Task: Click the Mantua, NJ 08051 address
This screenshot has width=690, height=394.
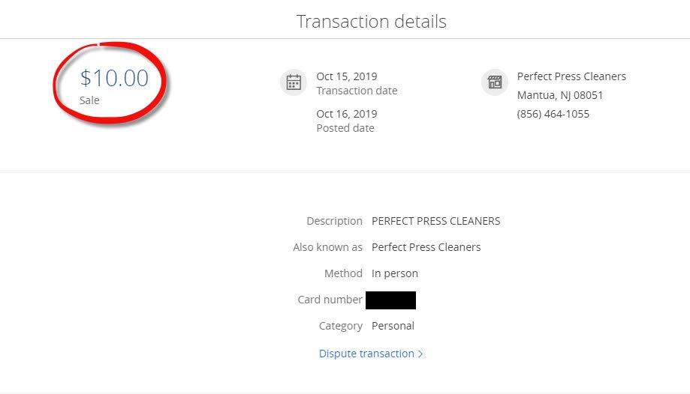Action: tap(560, 95)
